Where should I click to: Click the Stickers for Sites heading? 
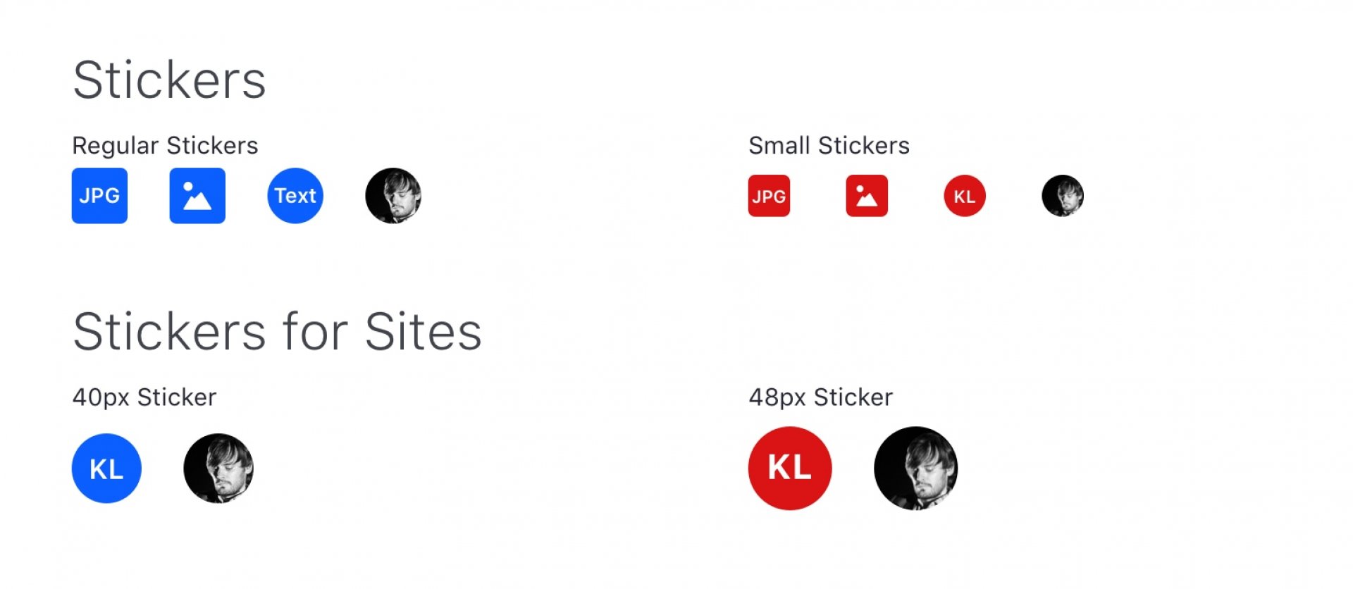tap(277, 332)
